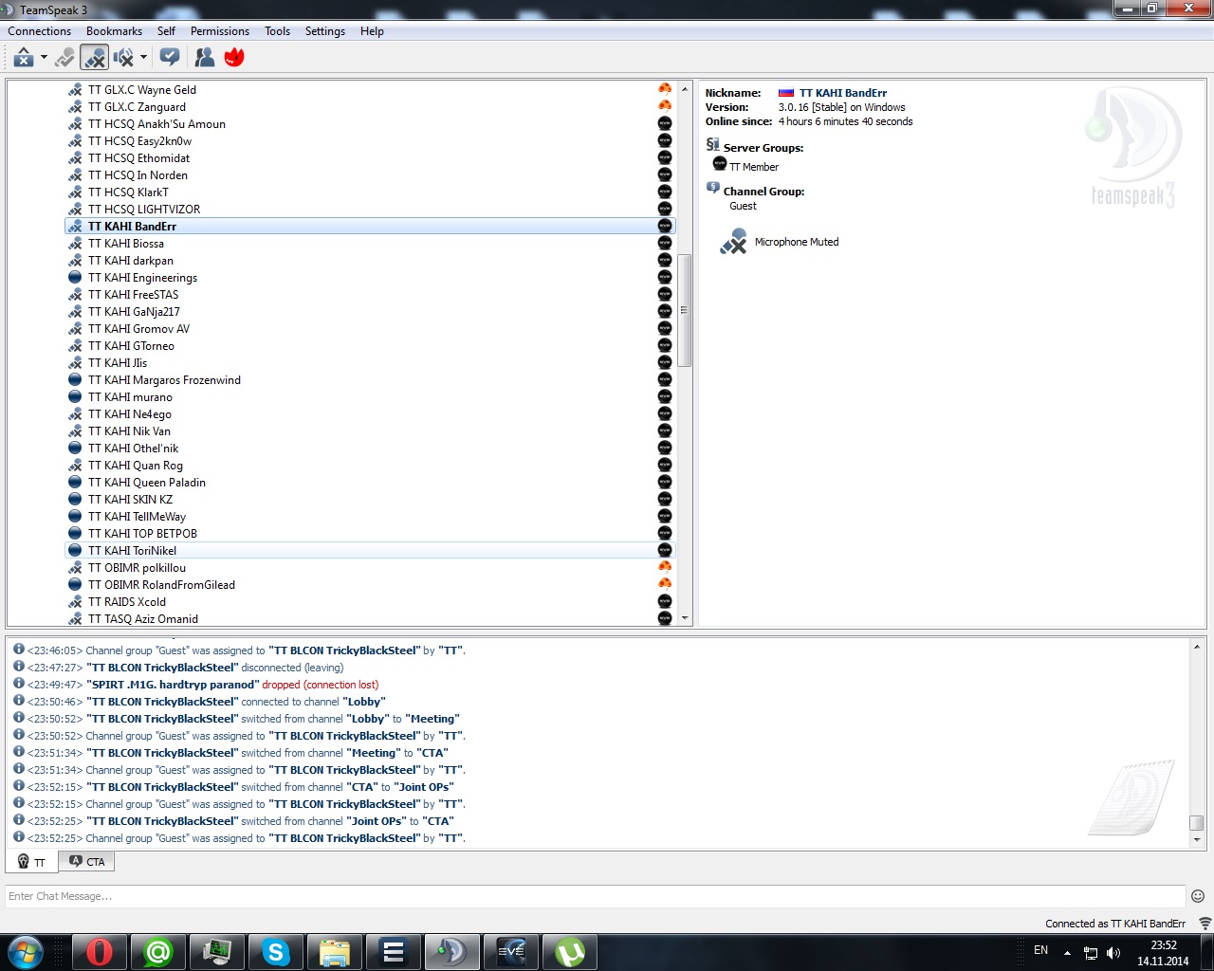
Task: Select user TT KAHI Margaros Frozenwind
Action: tap(164, 380)
